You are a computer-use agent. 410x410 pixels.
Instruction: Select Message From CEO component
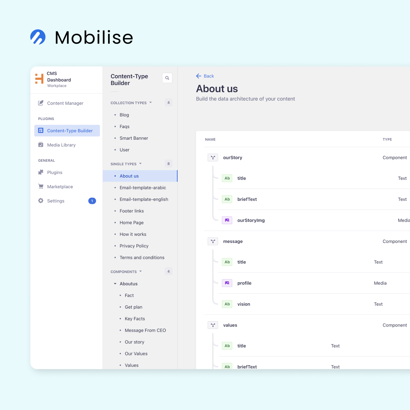pos(145,330)
